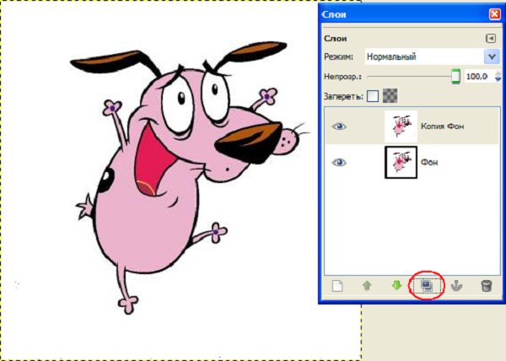Tick the Запереть pixels checkbox
The image size is (506, 361).
(x=373, y=96)
